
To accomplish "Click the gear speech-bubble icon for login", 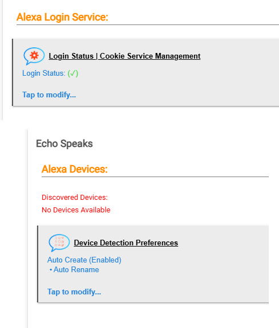I will point(34,56).
